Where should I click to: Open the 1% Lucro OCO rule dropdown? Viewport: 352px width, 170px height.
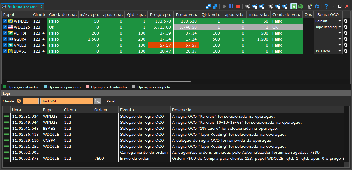[328, 51]
